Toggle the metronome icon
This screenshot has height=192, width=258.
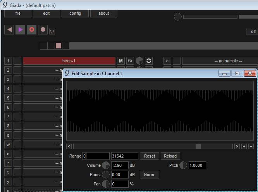pyautogui.click(x=52, y=31)
